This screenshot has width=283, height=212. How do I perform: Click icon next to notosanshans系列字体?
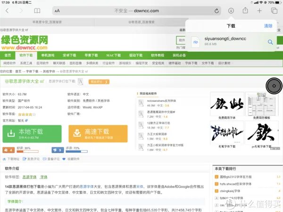pyautogui.click(x=141, y=103)
